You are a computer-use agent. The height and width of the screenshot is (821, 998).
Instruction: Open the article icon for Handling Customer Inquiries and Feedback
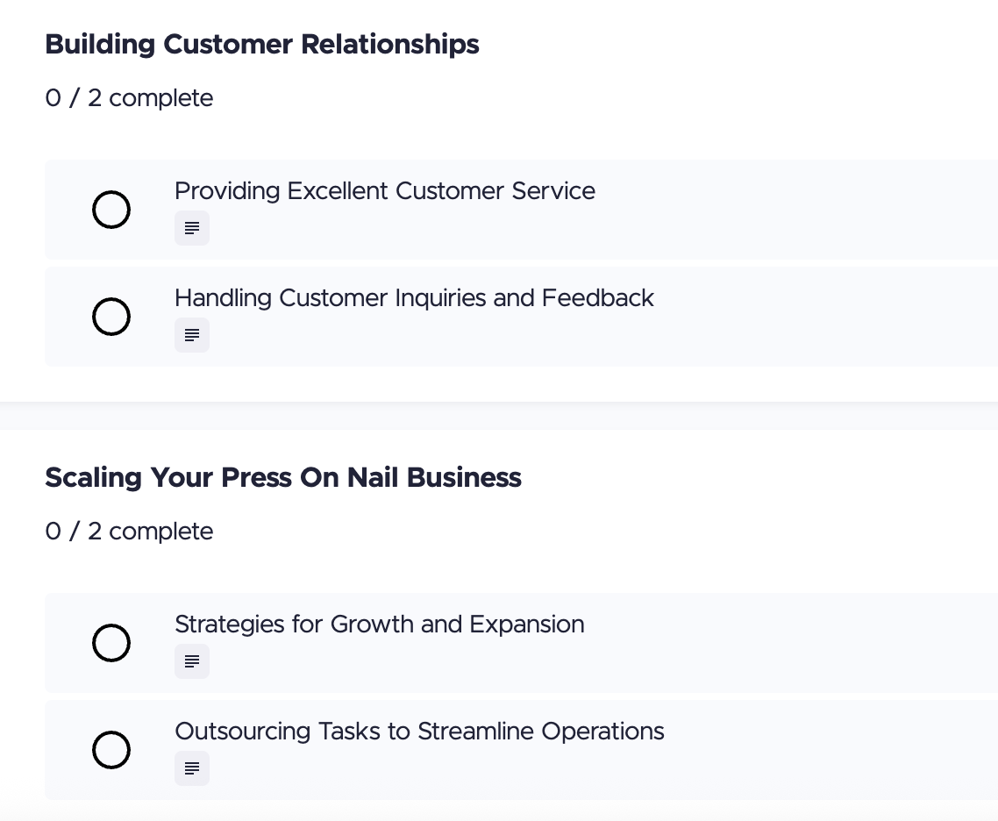[x=192, y=335]
